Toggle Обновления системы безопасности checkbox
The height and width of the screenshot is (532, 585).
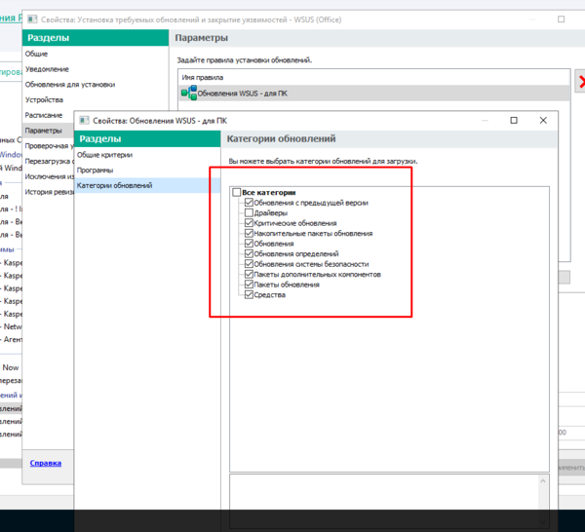249,264
